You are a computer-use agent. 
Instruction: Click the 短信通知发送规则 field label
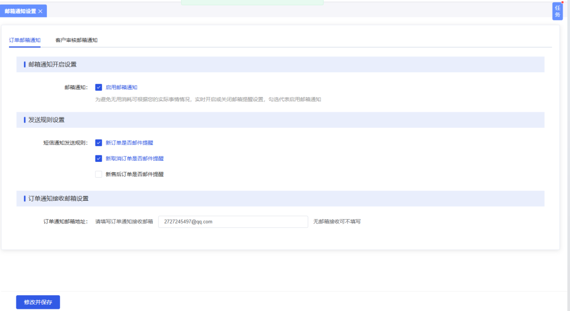pos(65,143)
